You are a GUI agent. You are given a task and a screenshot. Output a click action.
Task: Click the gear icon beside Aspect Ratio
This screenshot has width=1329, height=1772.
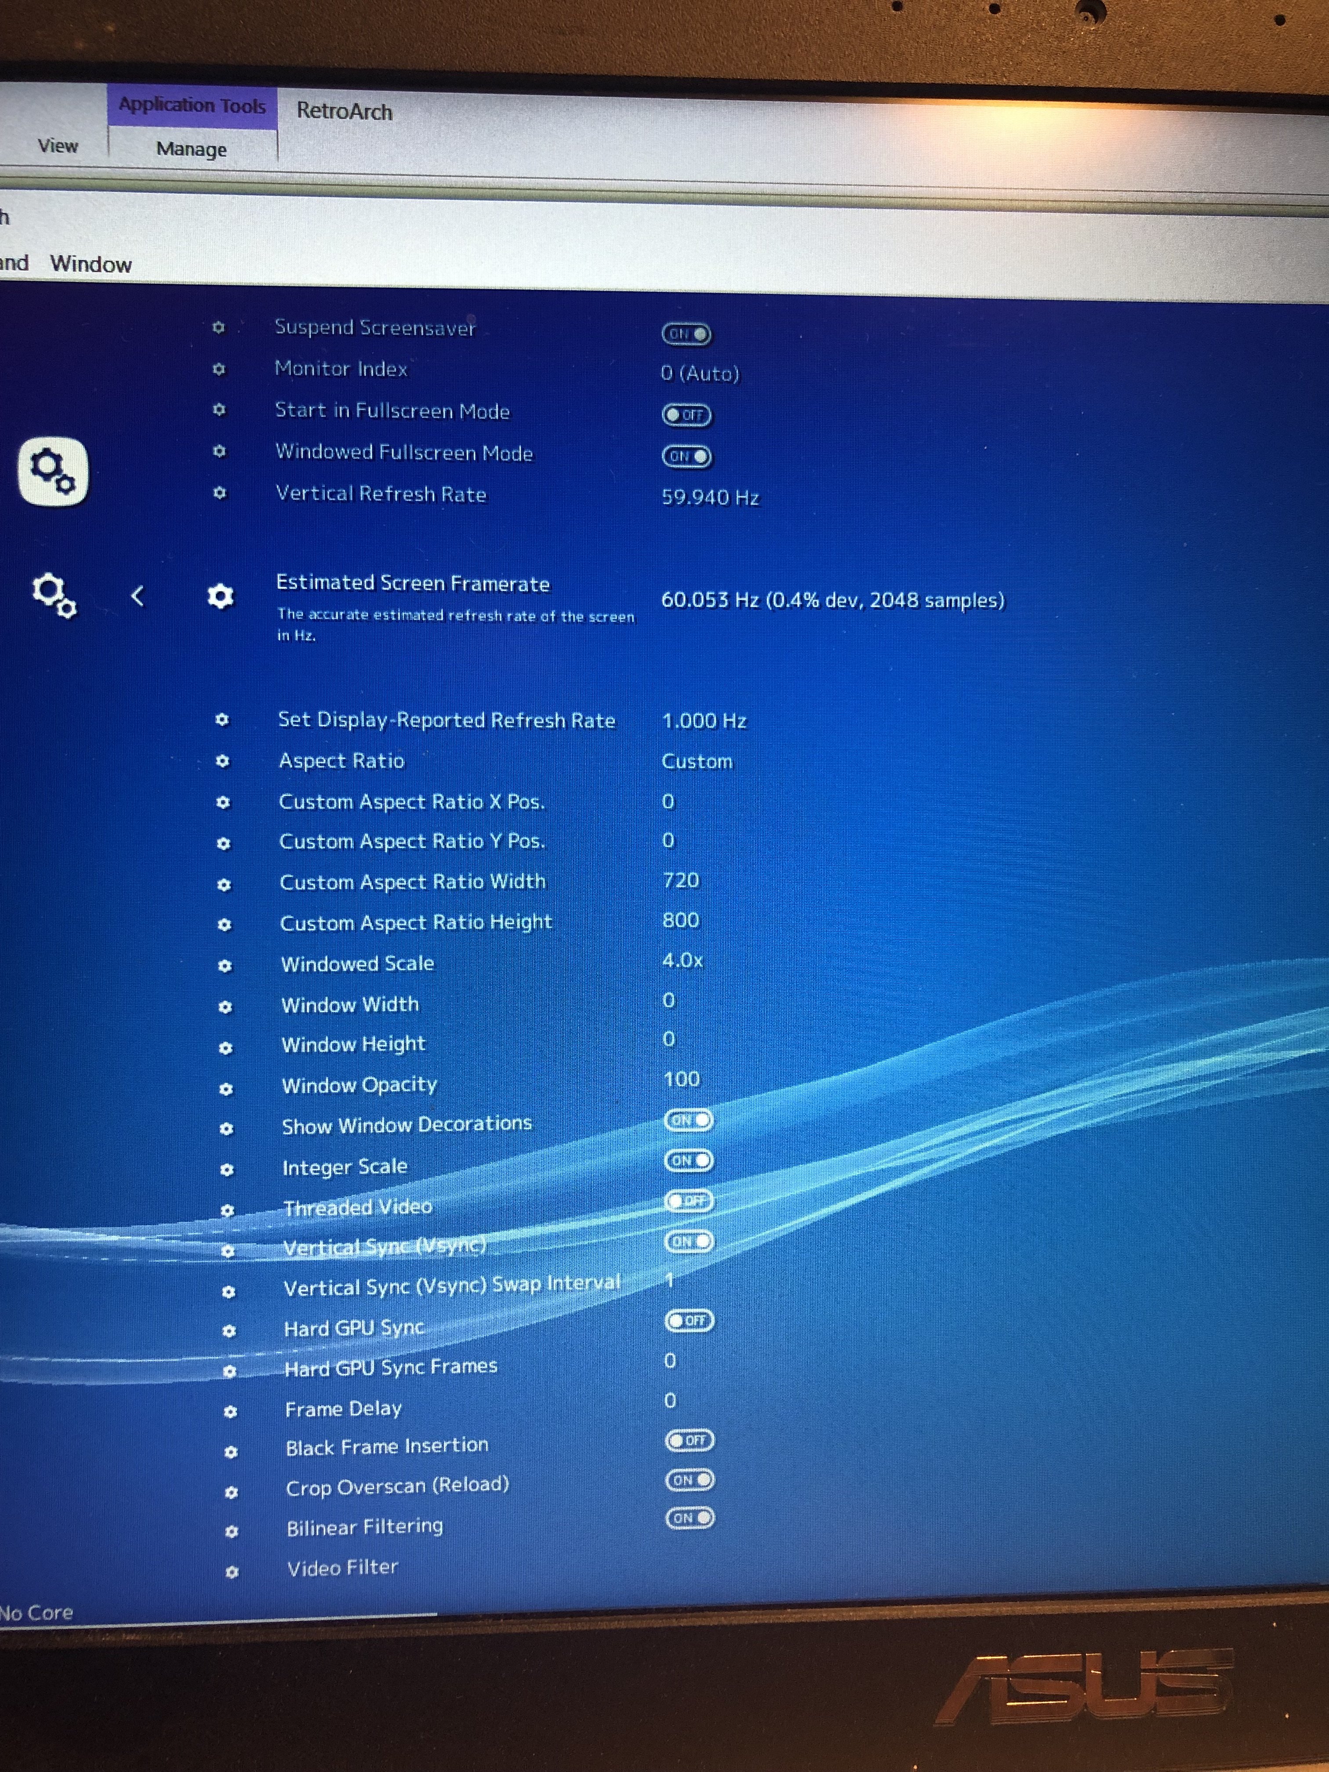click(223, 761)
